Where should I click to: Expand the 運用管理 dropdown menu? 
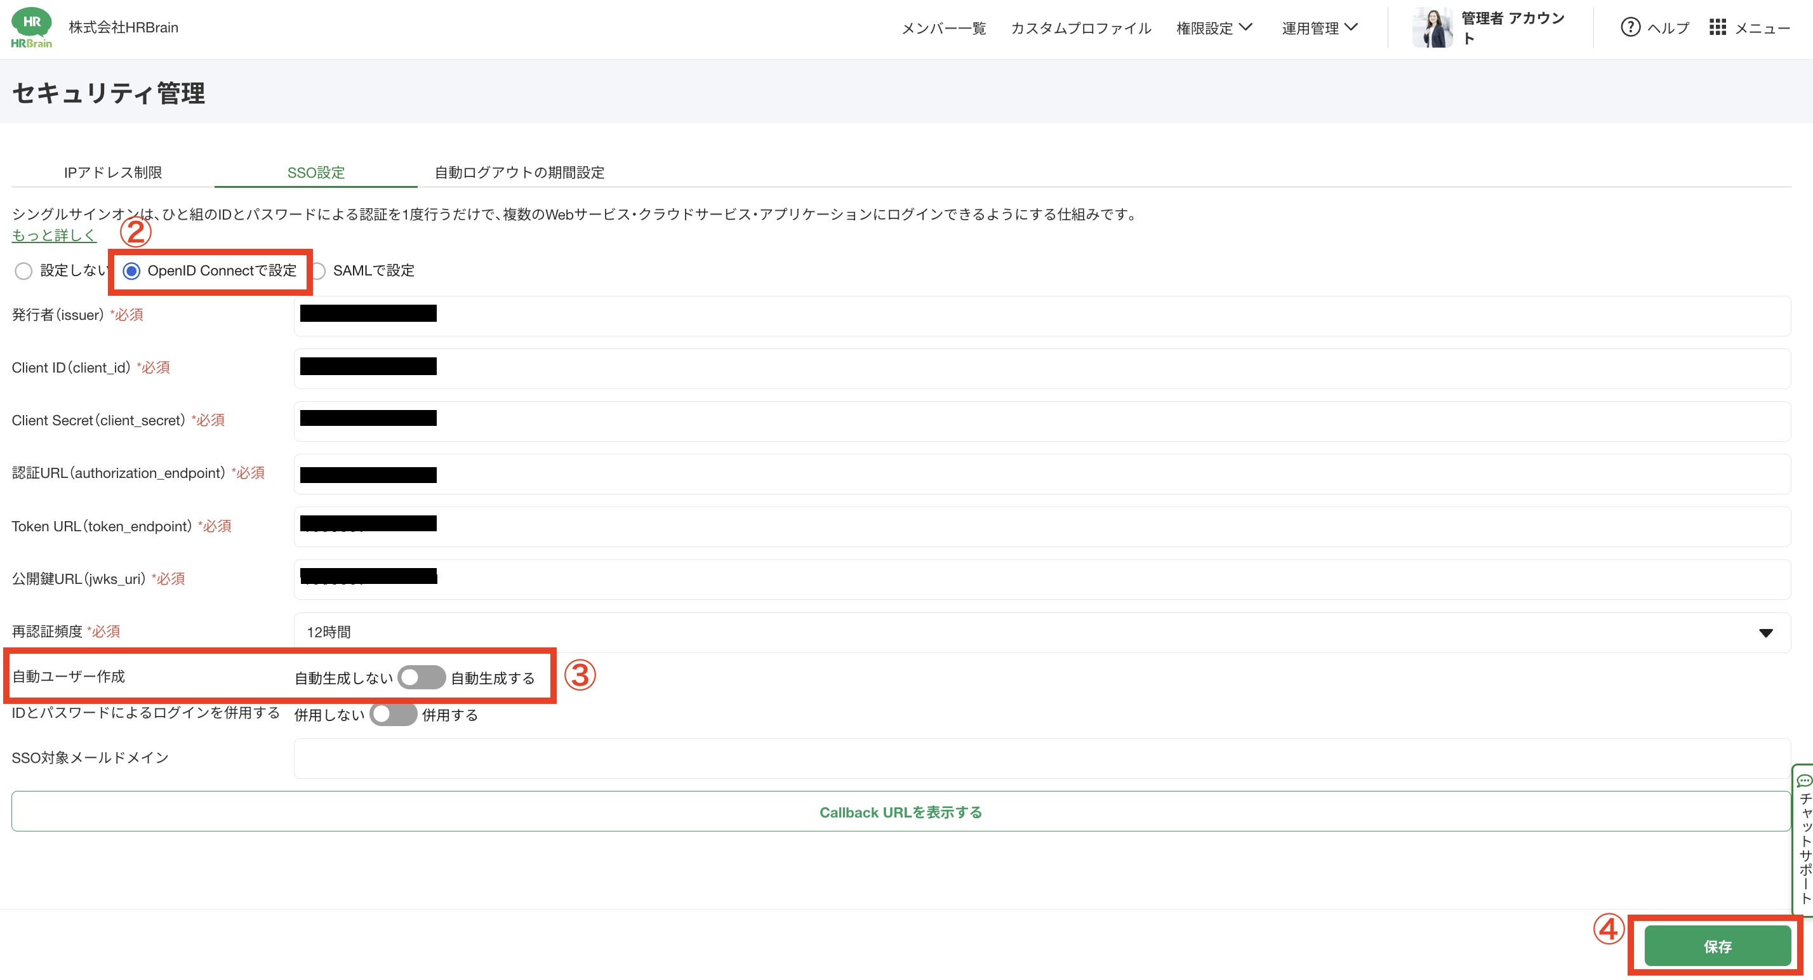pos(1319,28)
